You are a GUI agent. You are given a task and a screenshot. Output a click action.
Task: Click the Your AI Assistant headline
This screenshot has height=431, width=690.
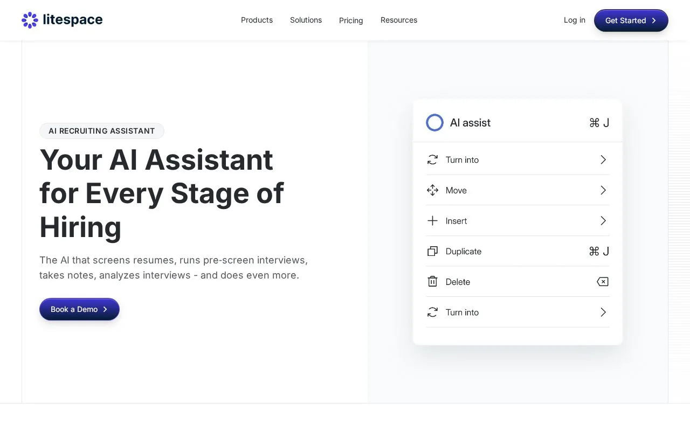click(162, 193)
